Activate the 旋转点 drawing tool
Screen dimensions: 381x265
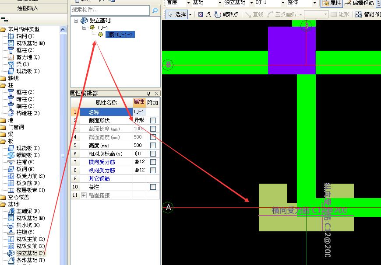226,14
